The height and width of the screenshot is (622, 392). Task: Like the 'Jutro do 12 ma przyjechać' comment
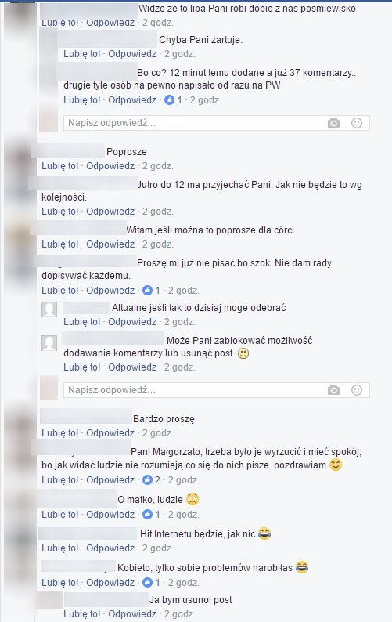60,212
